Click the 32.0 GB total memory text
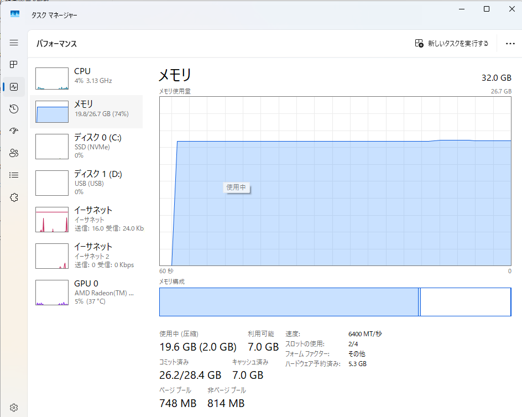Viewport: 522px width, 417px height. (x=497, y=78)
